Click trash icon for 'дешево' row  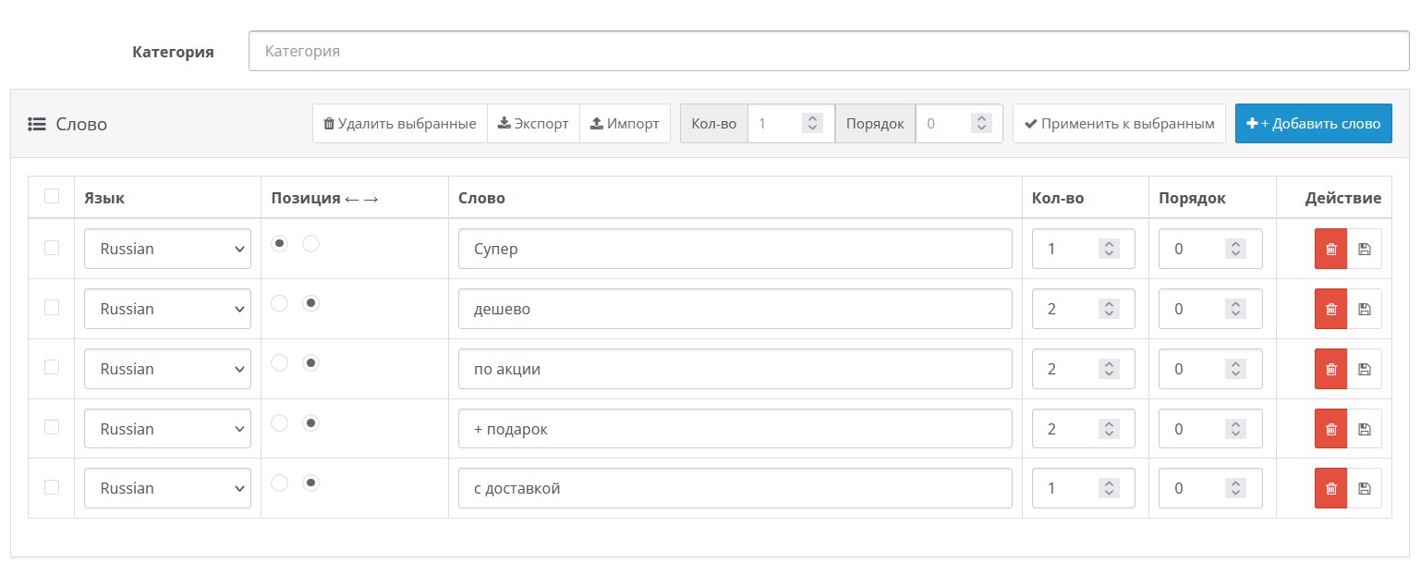[1330, 309]
